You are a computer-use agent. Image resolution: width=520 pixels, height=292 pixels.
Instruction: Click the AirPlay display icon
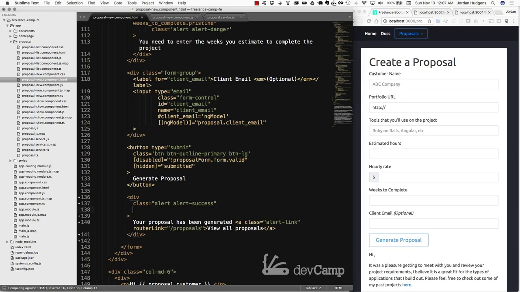372,3
